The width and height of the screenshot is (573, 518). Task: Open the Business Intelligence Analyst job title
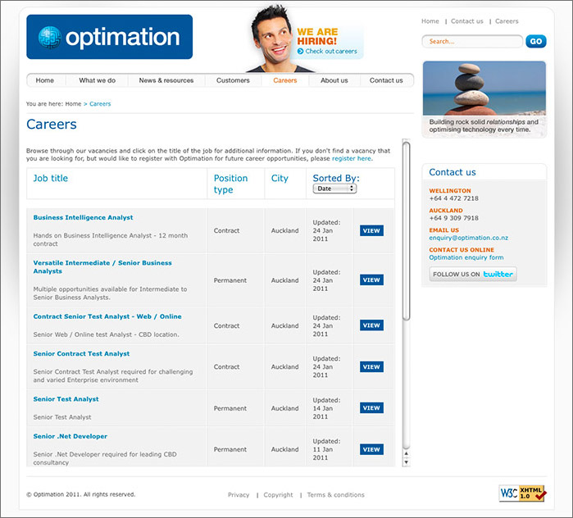(83, 217)
